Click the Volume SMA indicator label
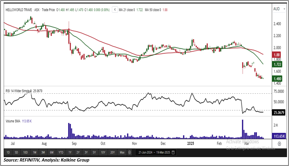289x166 pixels. (13, 121)
